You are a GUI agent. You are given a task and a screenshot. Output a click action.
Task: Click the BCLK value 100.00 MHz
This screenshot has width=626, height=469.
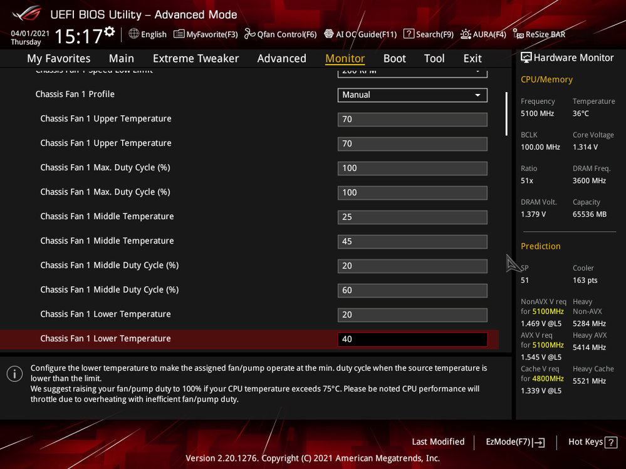540,147
